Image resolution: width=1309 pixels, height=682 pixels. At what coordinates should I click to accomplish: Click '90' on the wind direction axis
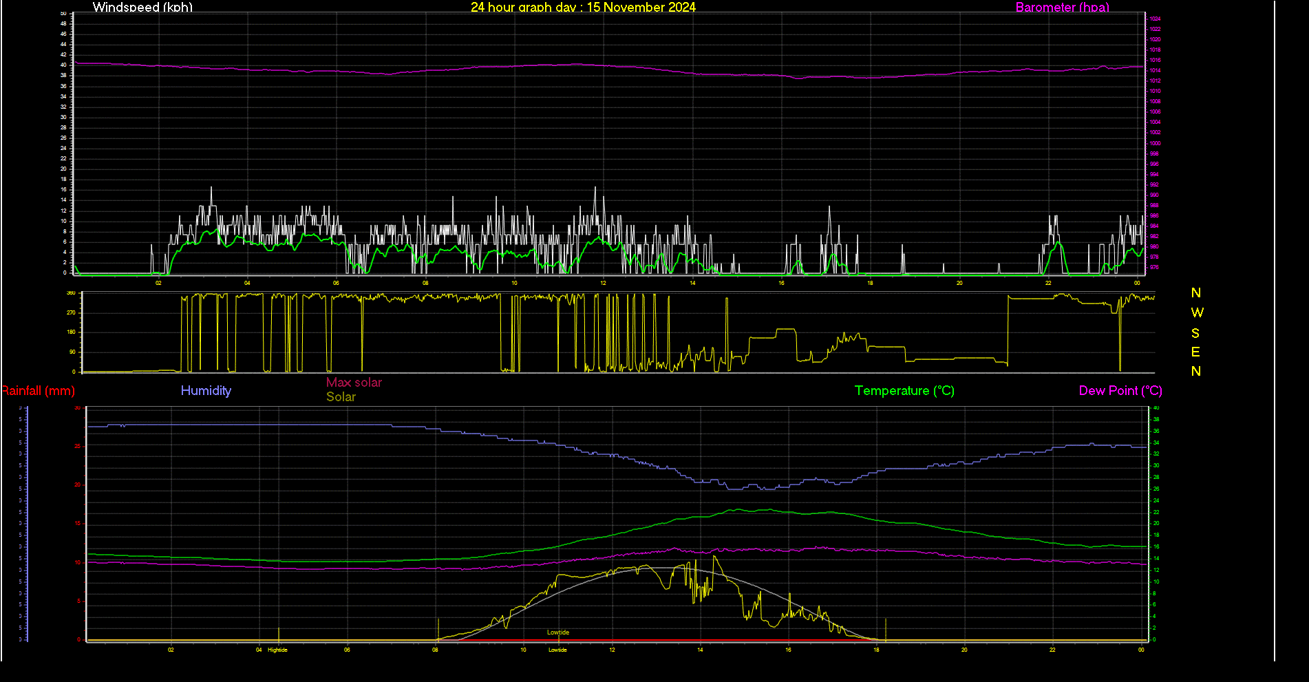point(72,352)
